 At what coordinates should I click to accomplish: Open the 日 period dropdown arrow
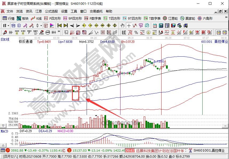pos(9,26)
